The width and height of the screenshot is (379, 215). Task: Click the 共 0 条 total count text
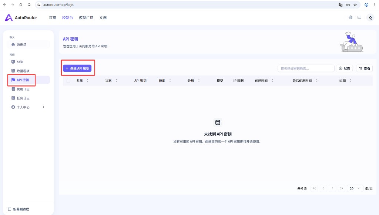pyautogui.click(x=302, y=188)
